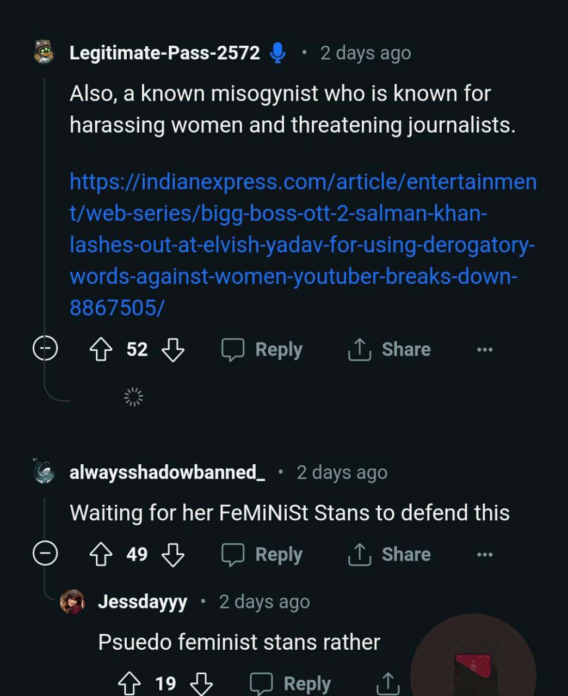Image resolution: width=568 pixels, height=696 pixels.
Task: Open the indianexpress.com article link
Action: tap(302, 244)
